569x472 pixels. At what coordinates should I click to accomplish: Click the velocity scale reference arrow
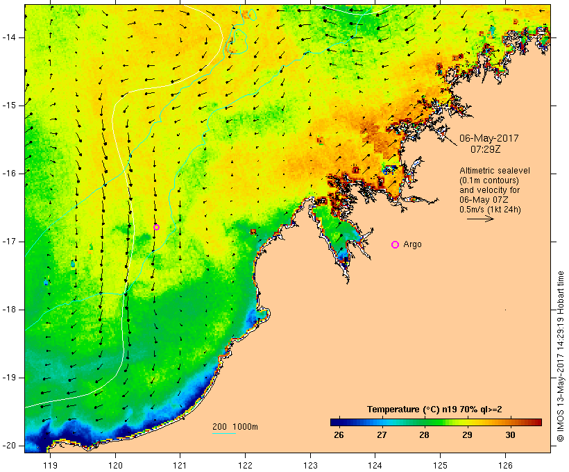(480, 219)
